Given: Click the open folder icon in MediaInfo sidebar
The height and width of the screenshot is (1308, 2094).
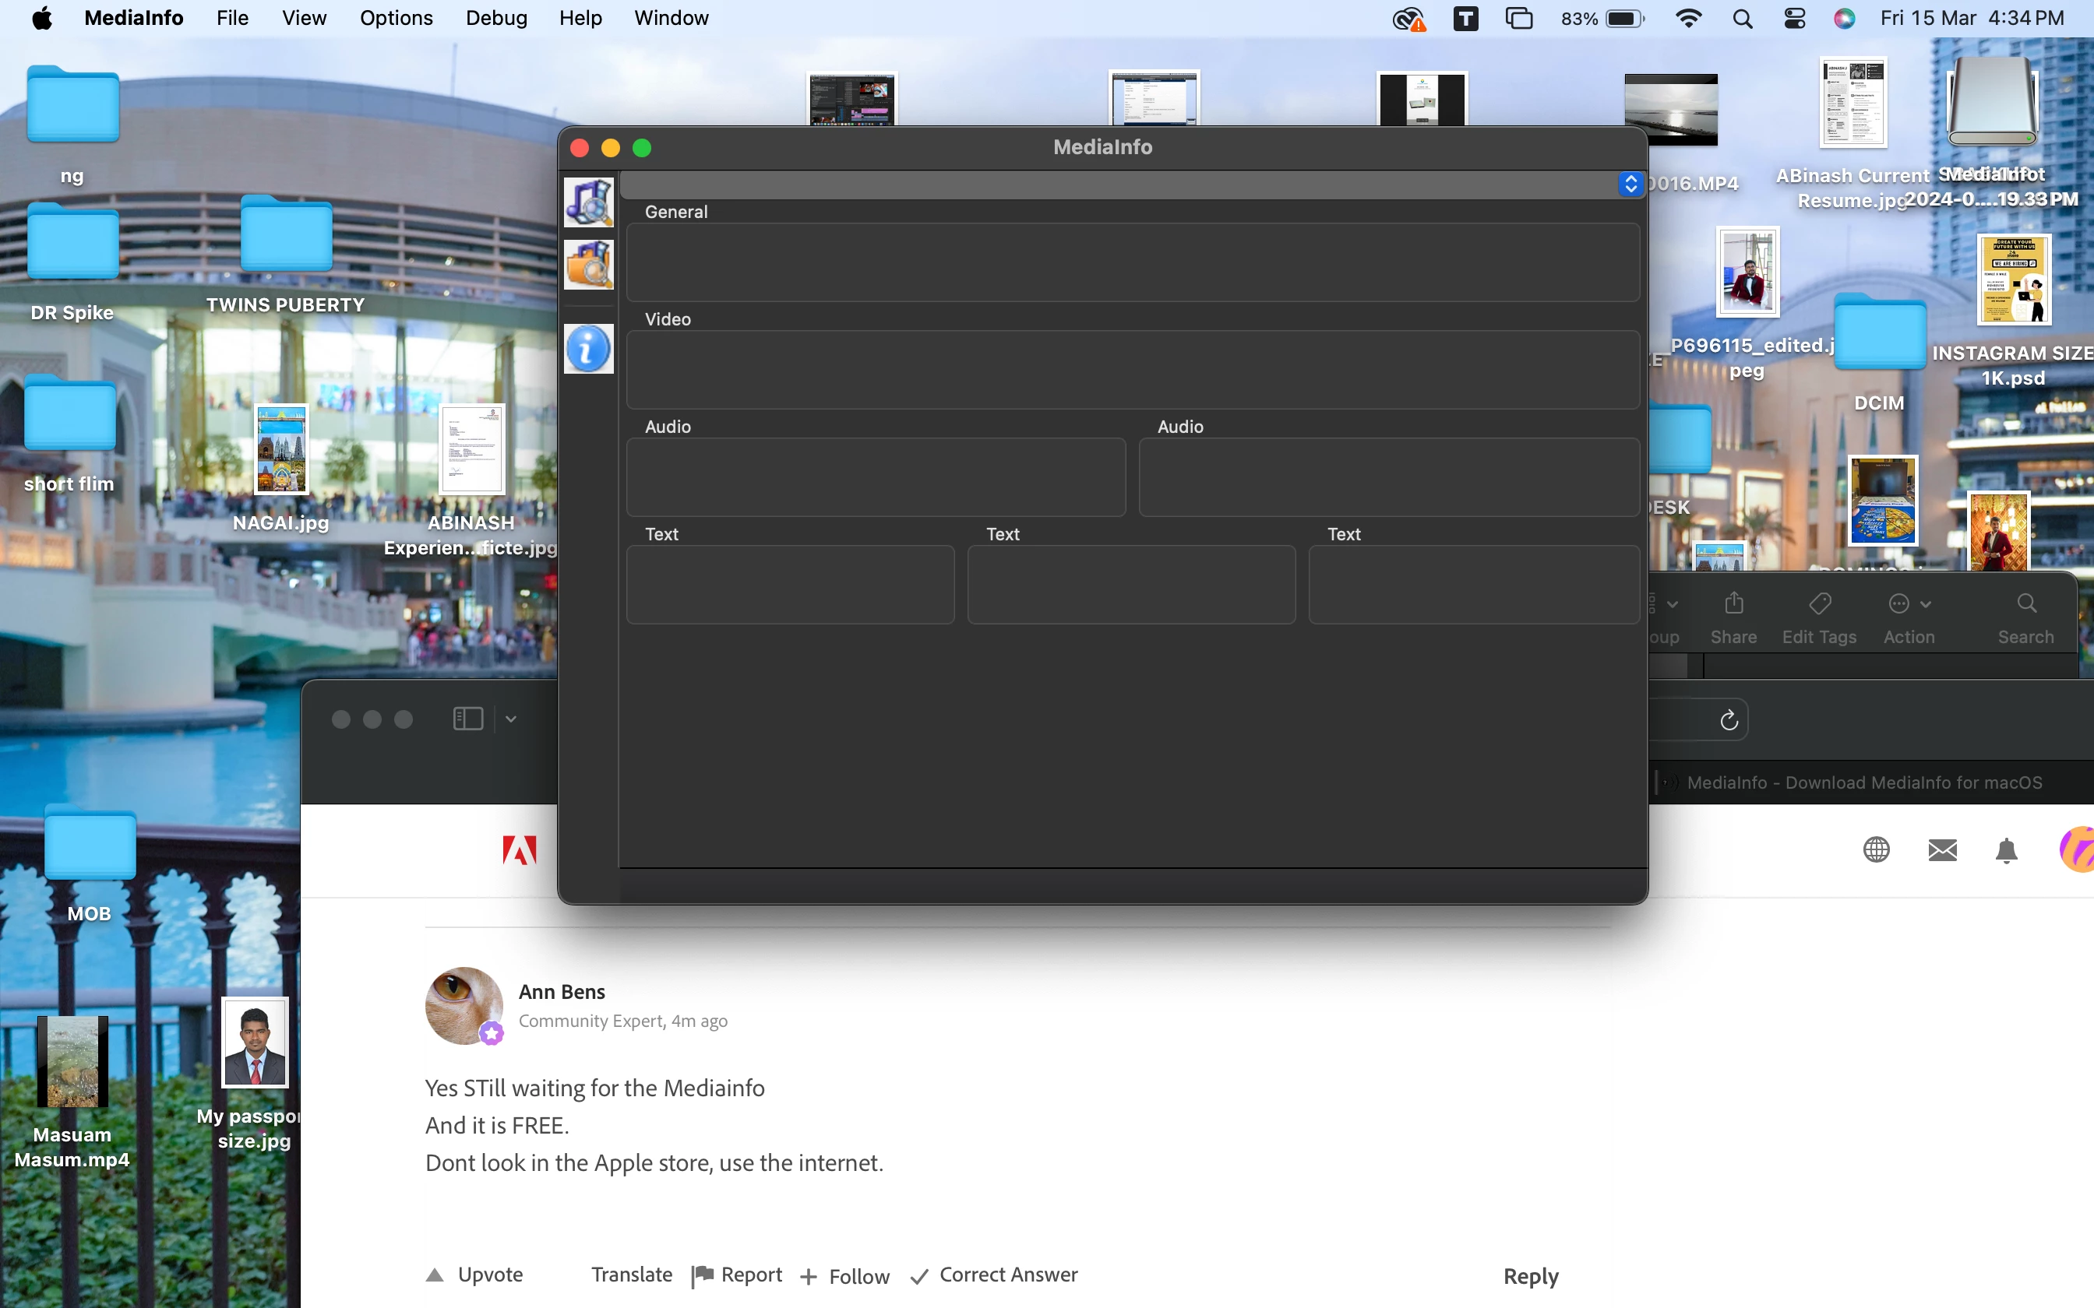Looking at the screenshot, I should tap(588, 264).
